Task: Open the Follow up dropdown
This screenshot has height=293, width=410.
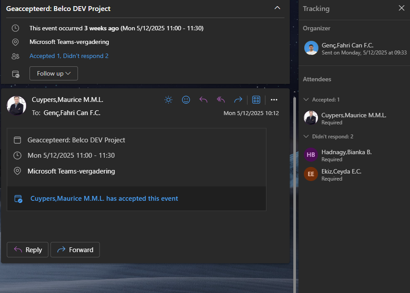Action: click(x=54, y=73)
